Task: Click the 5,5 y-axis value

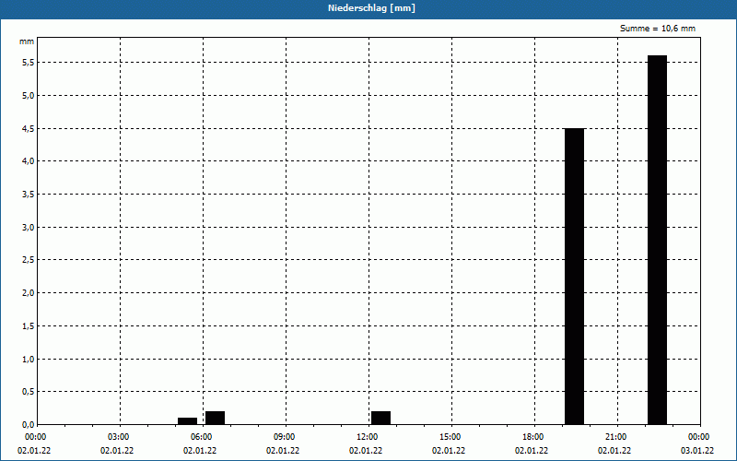Action: [x=29, y=62]
